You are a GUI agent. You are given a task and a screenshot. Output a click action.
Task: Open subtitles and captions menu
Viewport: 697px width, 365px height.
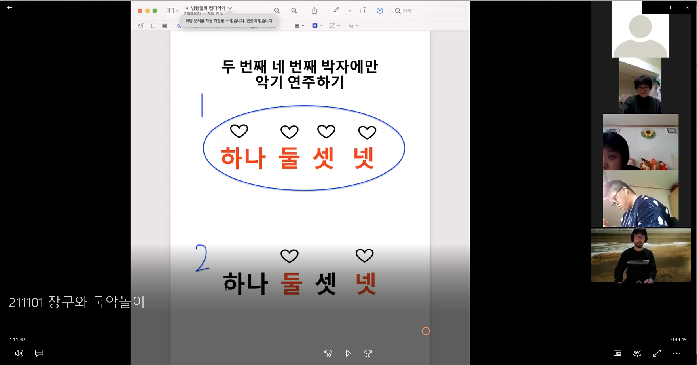tap(39, 353)
